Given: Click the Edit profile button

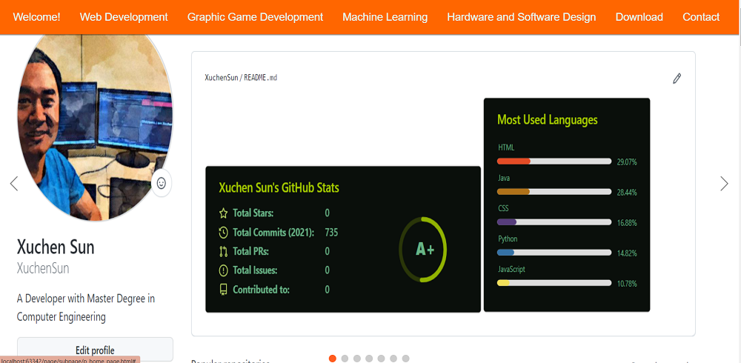Looking at the screenshot, I should pos(95,350).
